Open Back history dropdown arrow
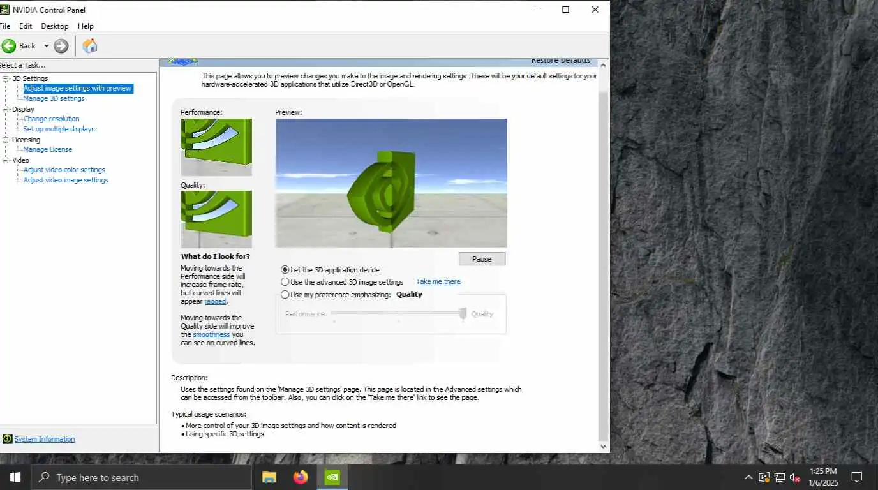Screen dimensions: 878x490 pos(46,46)
